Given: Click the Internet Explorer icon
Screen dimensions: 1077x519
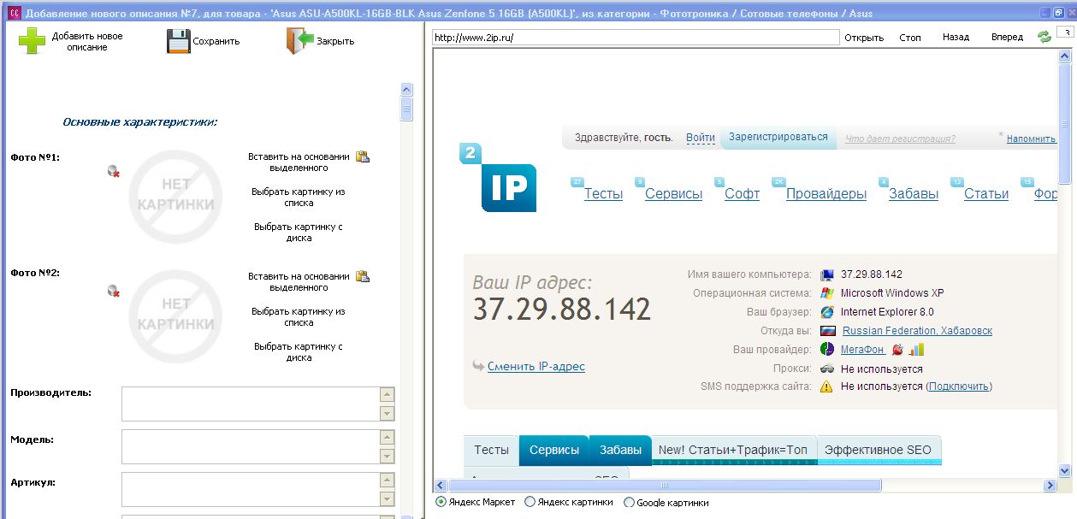Looking at the screenshot, I should [826, 312].
